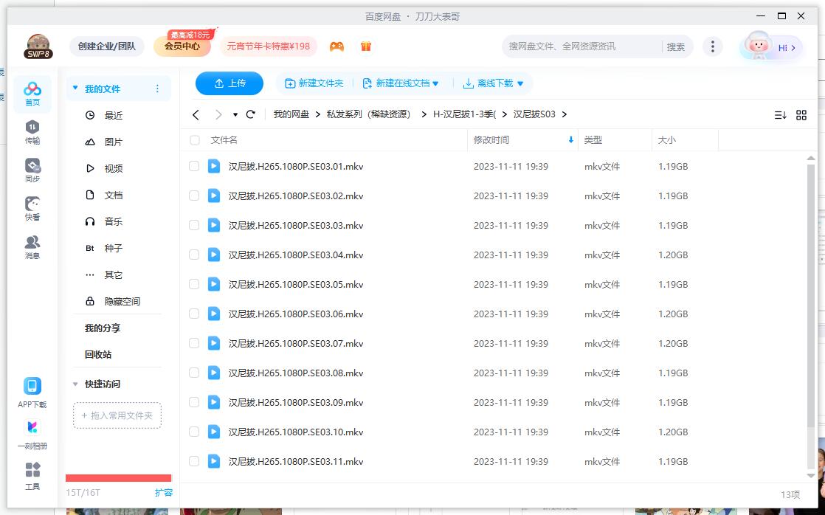Click the red storage usage bar

(118, 478)
